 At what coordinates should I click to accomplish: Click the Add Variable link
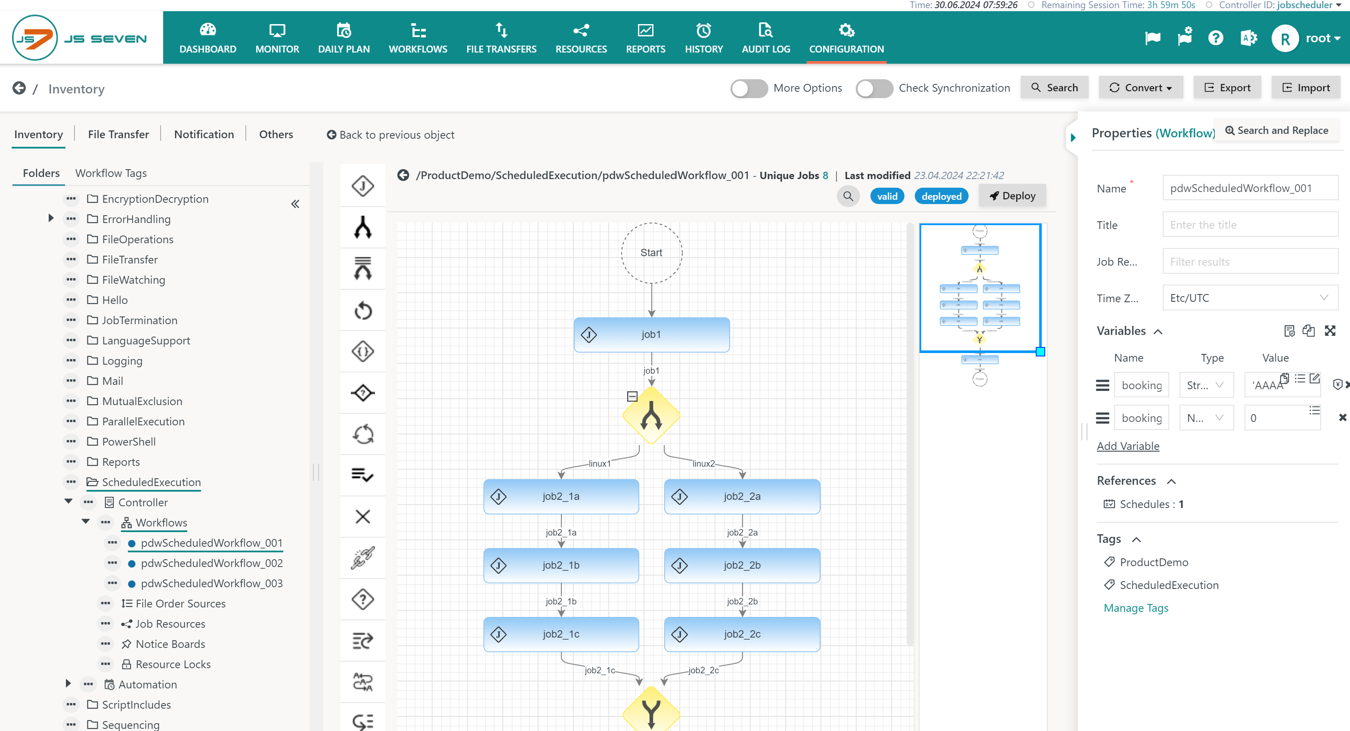(1128, 446)
